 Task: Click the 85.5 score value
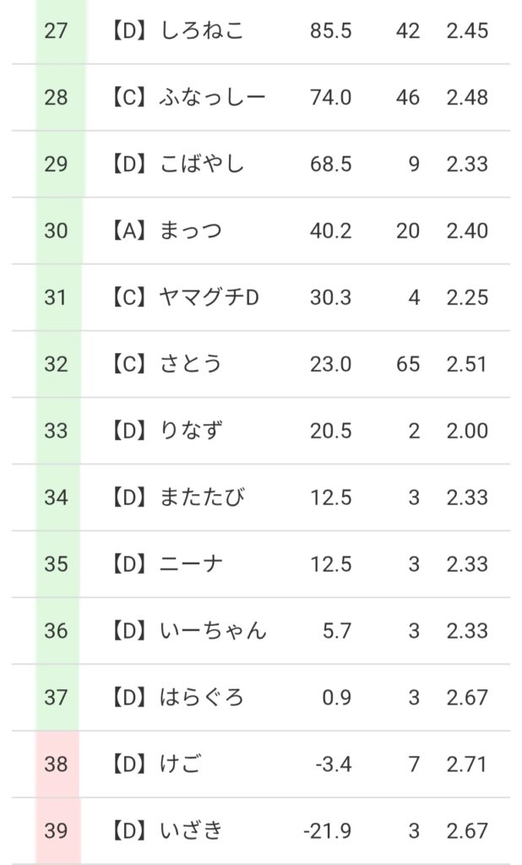(330, 31)
